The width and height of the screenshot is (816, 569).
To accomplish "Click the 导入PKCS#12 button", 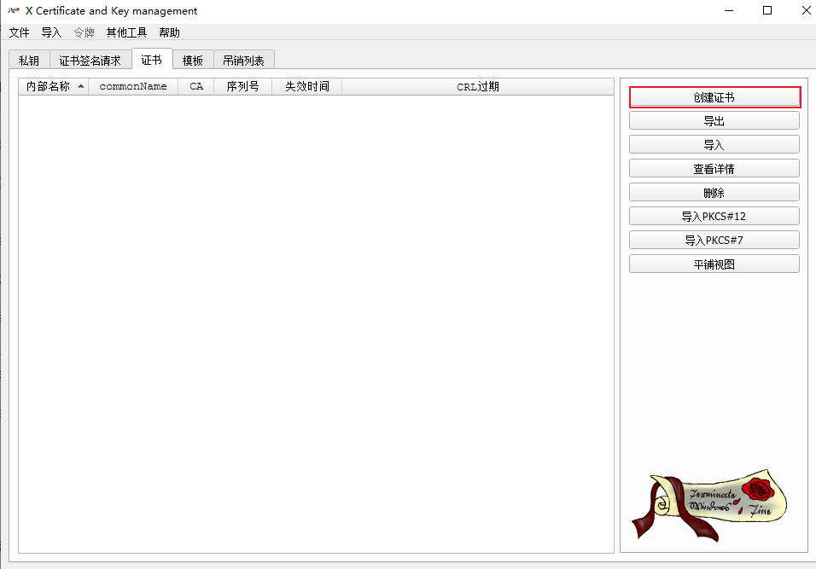I will (x=714, y=216).
